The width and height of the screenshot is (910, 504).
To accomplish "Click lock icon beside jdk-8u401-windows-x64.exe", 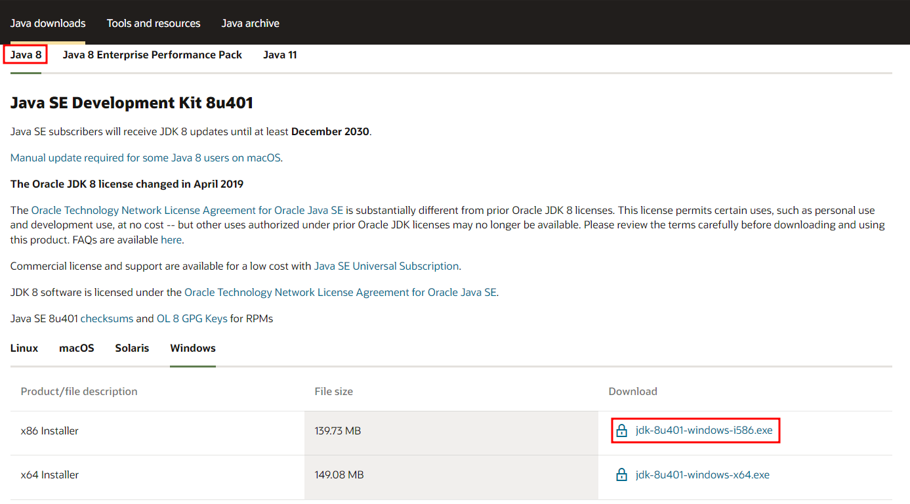I will click(x=621, y=474).
